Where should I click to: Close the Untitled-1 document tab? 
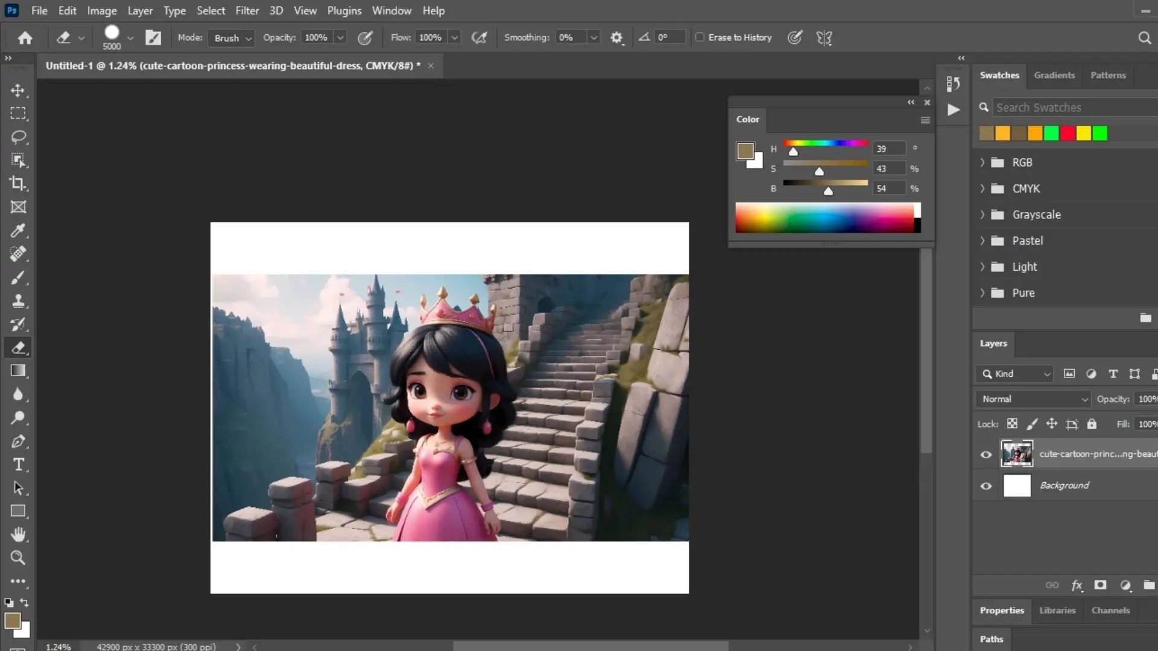tap(431, 66)
